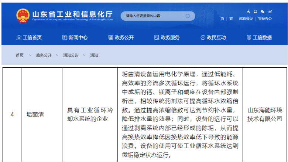The height and width of the screenshot is (162, 288).
Task: Click the 邮箱登录 link
Action: [x=246, y=19]
